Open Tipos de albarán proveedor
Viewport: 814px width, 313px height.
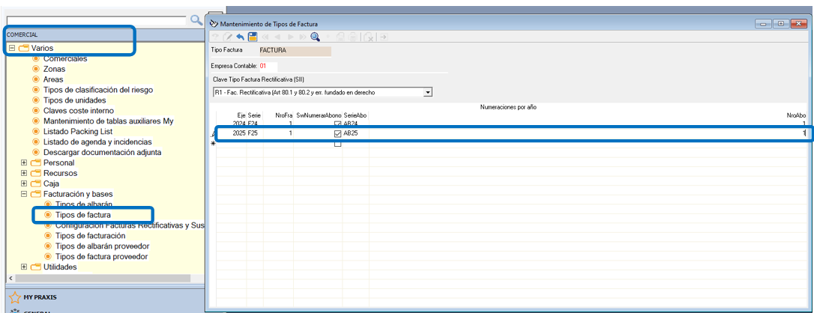(x=103, y=246)
